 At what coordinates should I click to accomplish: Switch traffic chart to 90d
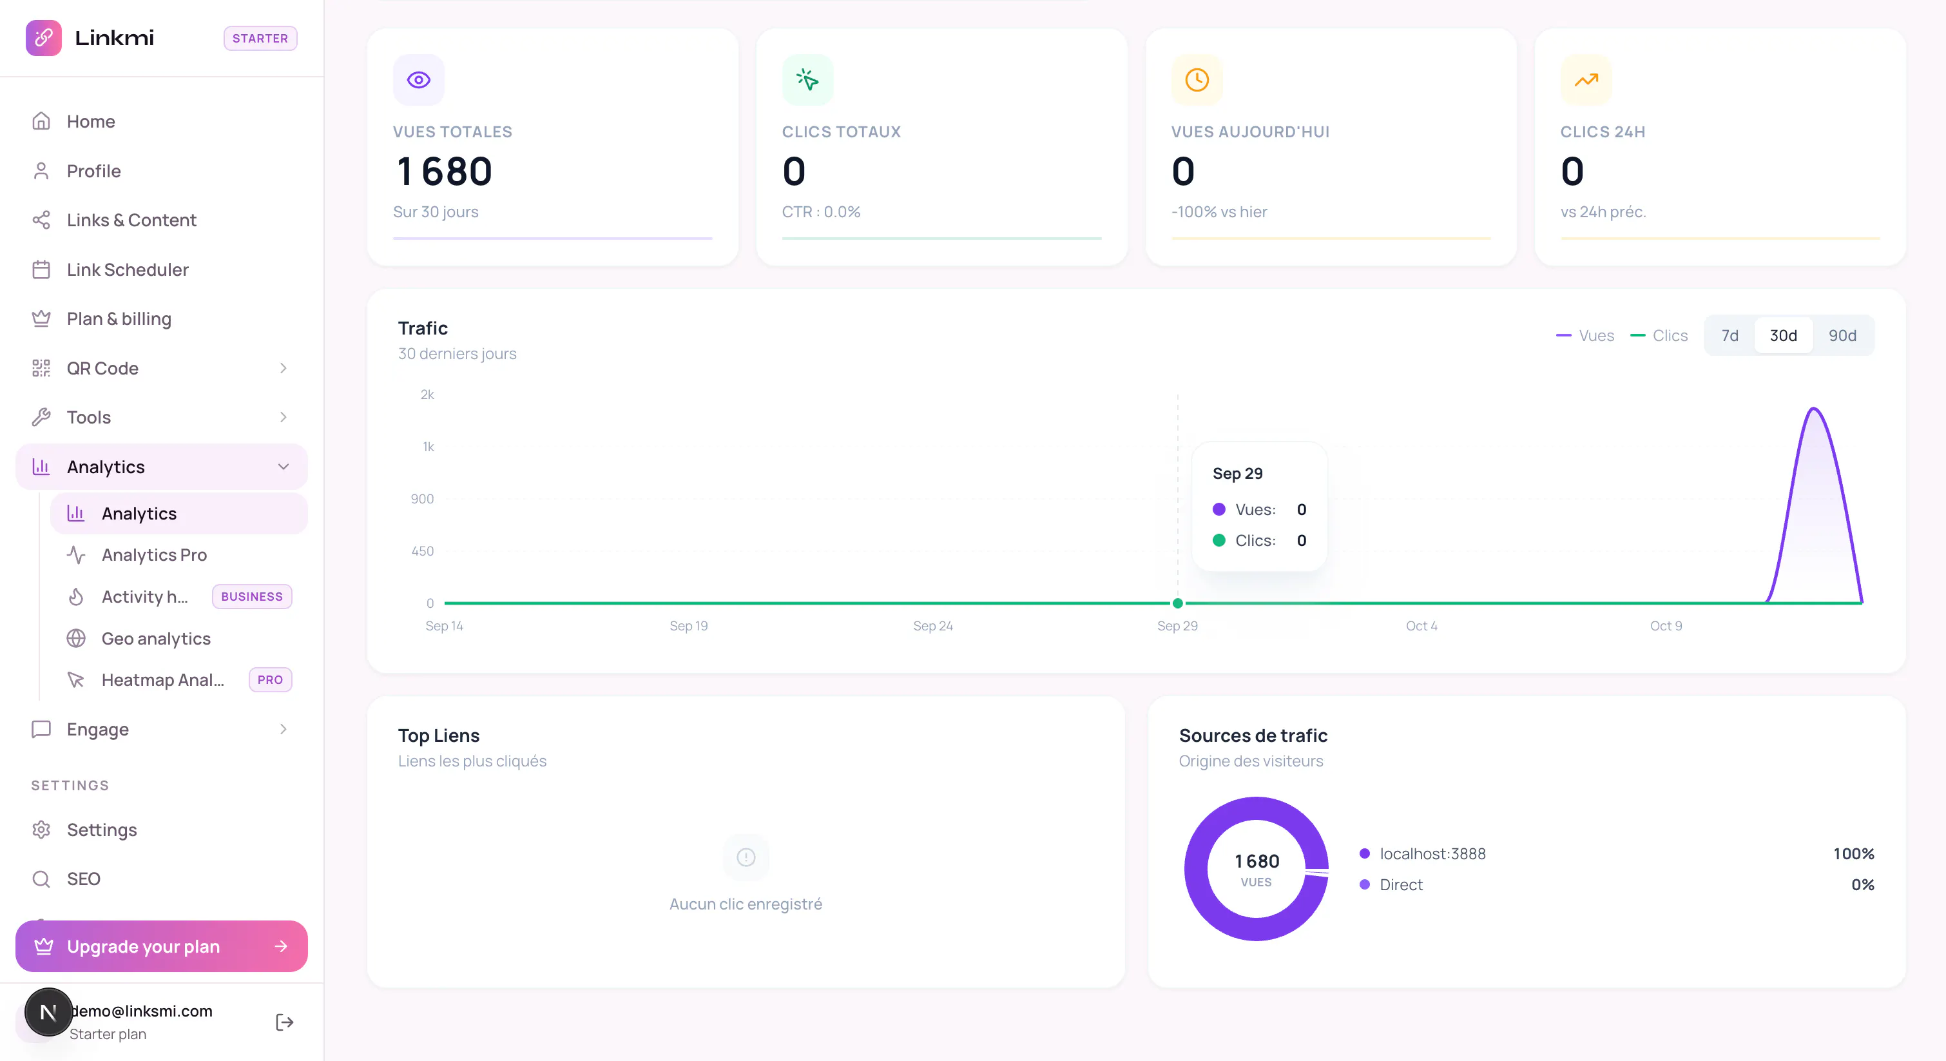[x=1842, y=336]
